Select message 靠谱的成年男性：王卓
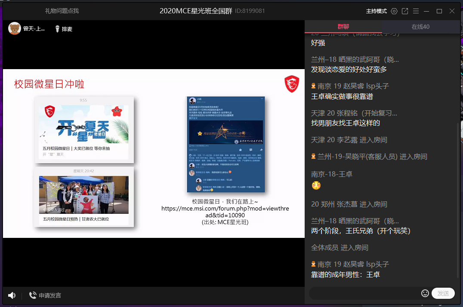 point(345,275)
